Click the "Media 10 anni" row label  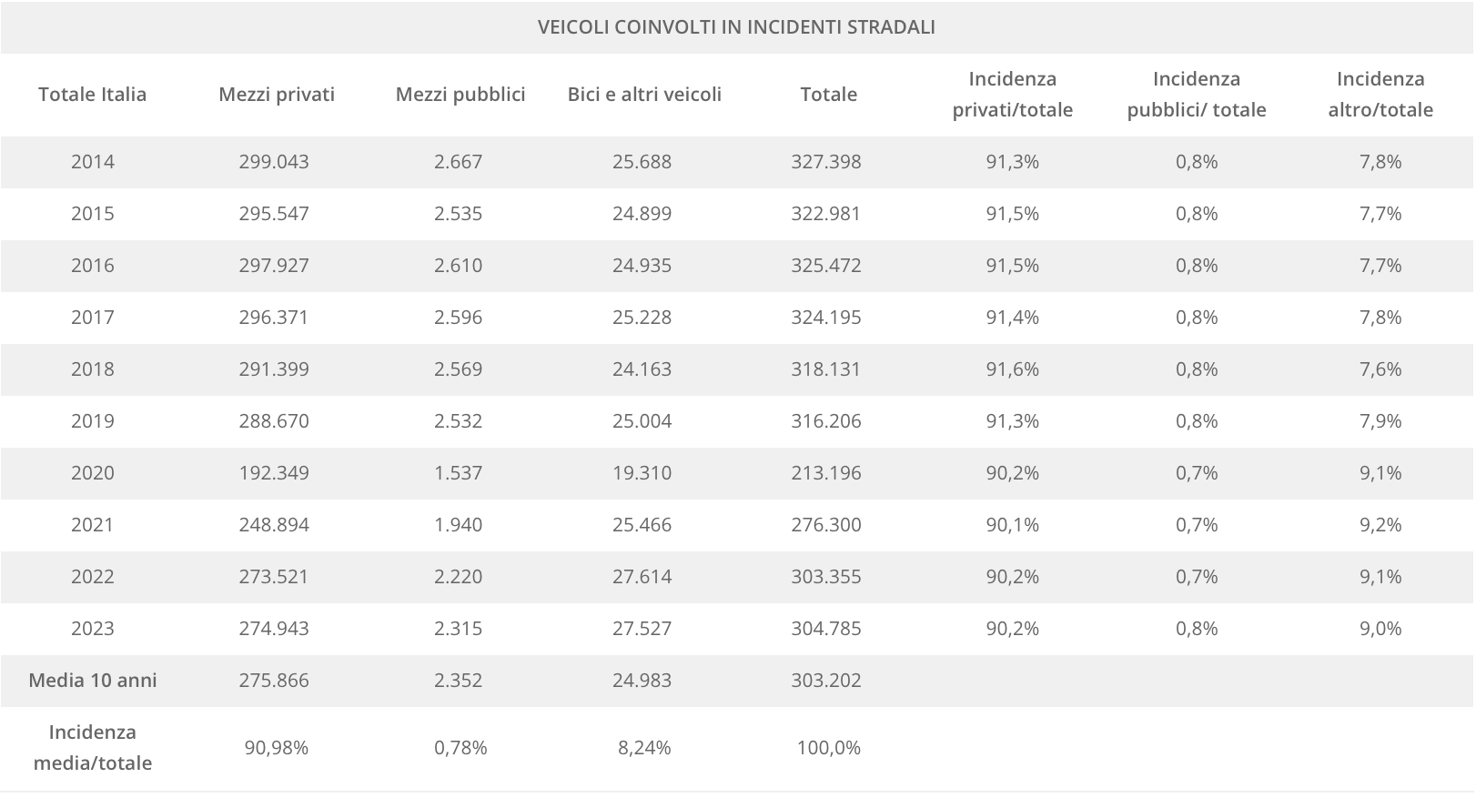(93, 681)
